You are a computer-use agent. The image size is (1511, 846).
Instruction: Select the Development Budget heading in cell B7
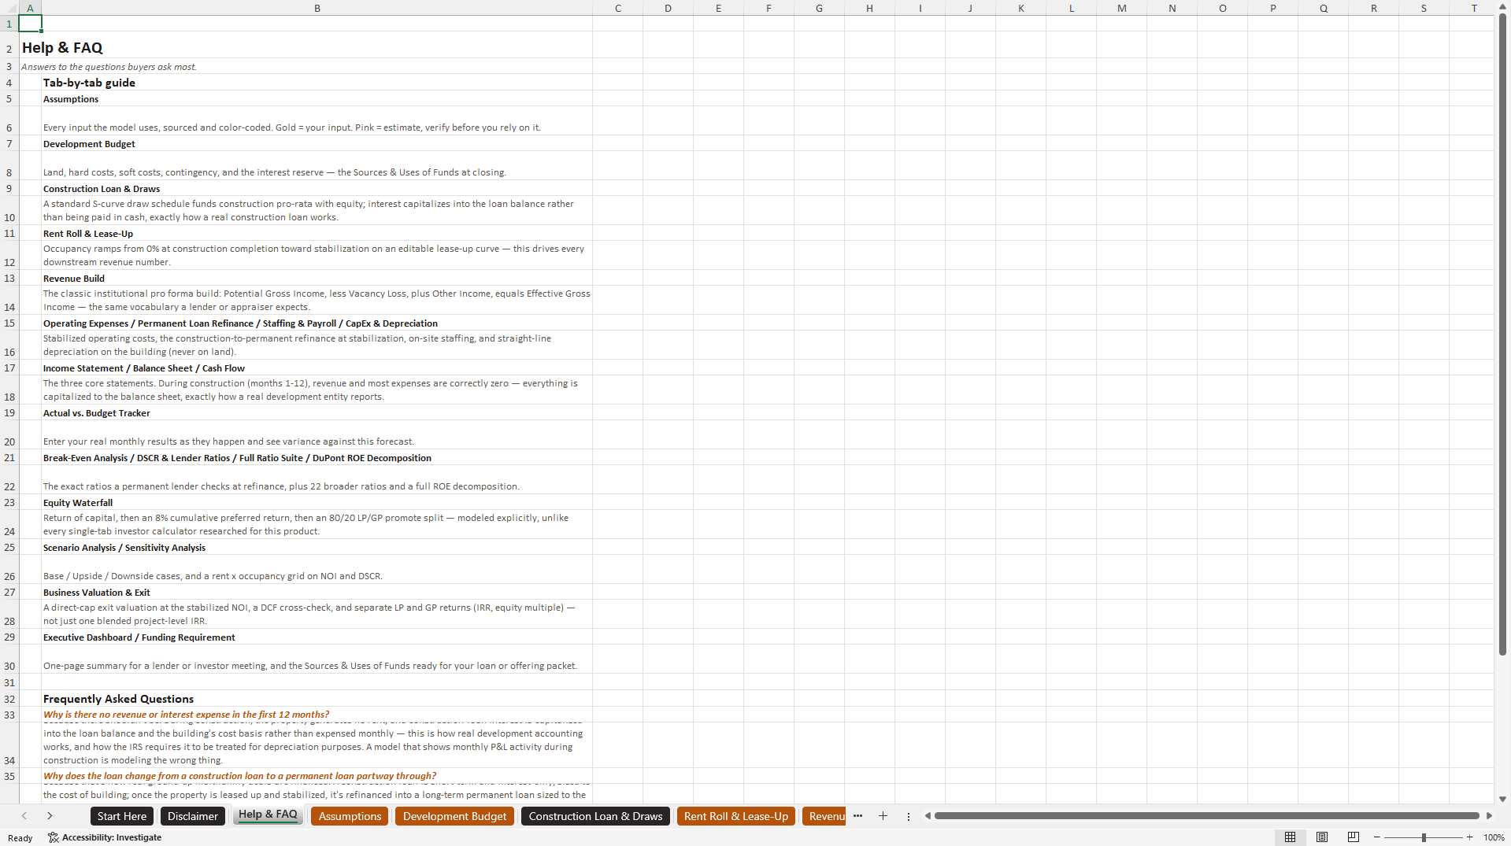point(317,143)
